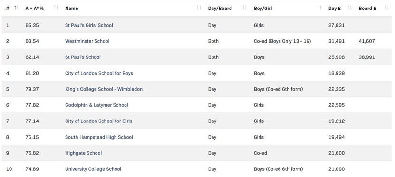Click Day £ sort arrows

[x=349, y=8]
